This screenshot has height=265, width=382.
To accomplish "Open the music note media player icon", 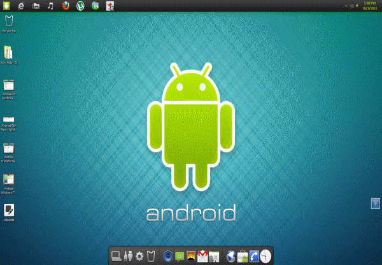I will 50,6.
